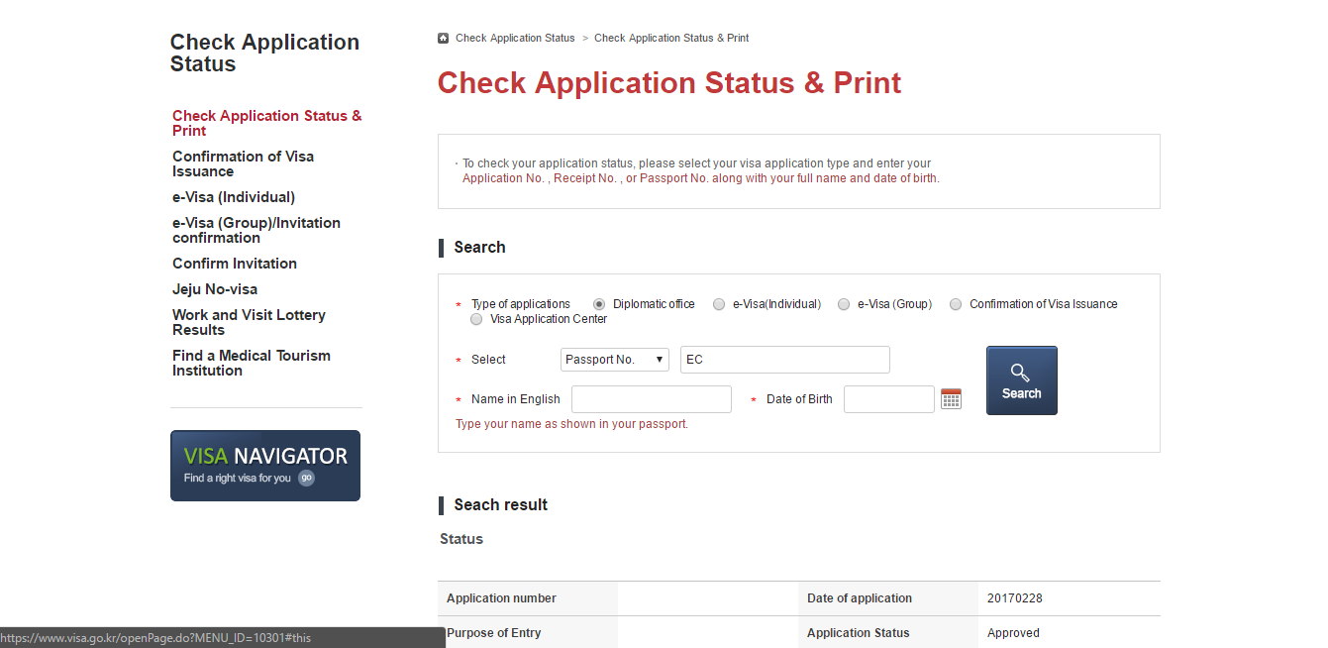The image size is (1328, 648).
Task: Open Find a Medical Tourism Institution
Action: [252, 363]
